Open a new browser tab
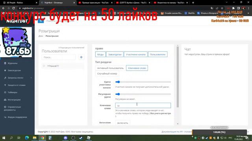Screen dimensions: 252x141 click(193, 3)
